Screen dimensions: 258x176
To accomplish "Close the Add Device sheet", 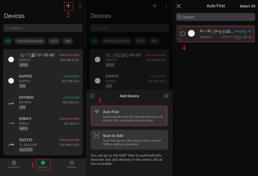I will 166,96.
